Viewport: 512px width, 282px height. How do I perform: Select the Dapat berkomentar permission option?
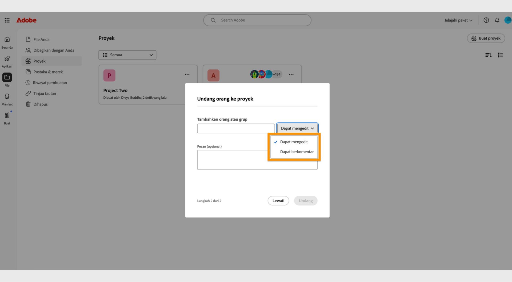297,151
